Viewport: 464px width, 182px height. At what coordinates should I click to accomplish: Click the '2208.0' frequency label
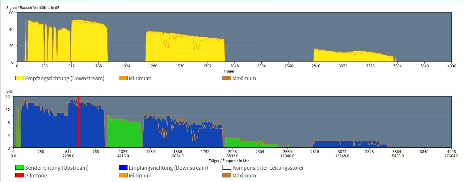[68, 156]
